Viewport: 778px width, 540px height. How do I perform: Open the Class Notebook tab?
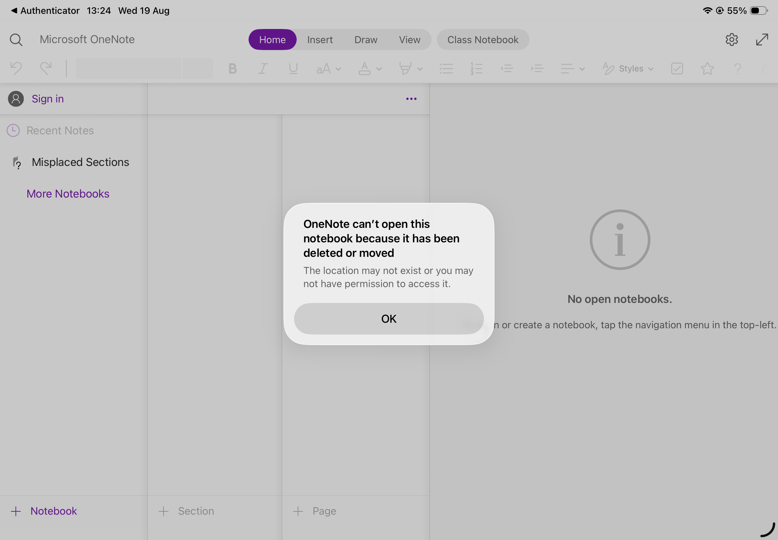pos(483,40)
